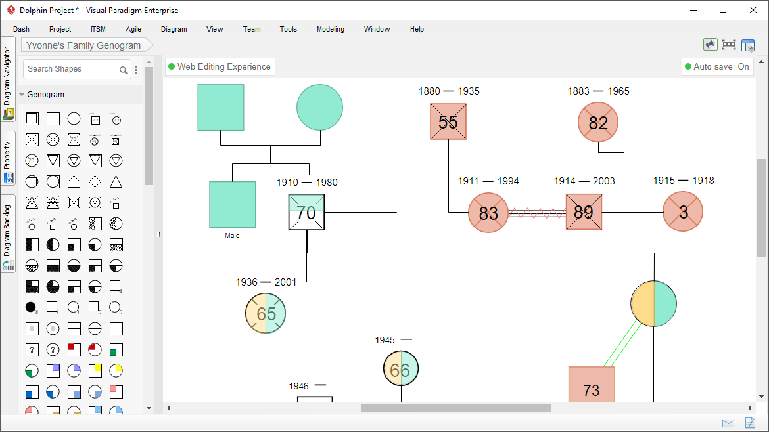Click the panel splitter collapse handle
The width and height of the screenshot is (769, 432).
click(x=158, y=234)
